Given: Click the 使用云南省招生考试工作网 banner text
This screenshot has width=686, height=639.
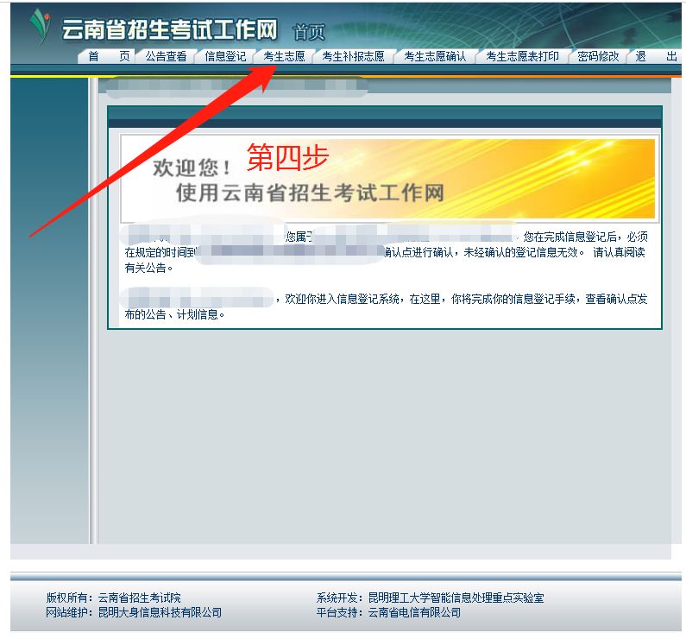Looking at the screenshot, I should [310, 193].
